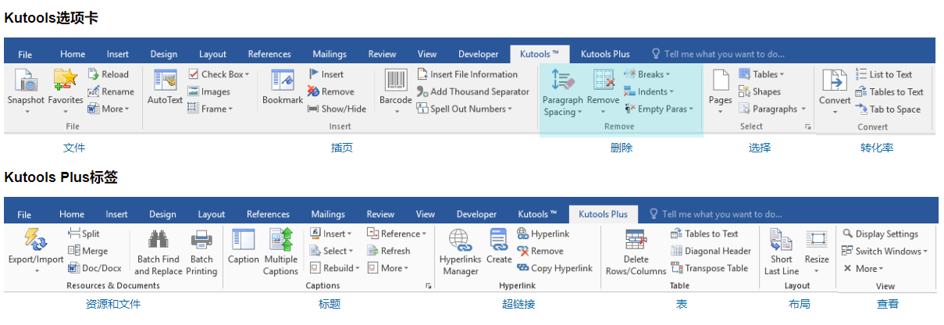Viewport: 944px width, 325px height.
Task: Click the Paragraph Spacing icon
Action: point(563,80)
